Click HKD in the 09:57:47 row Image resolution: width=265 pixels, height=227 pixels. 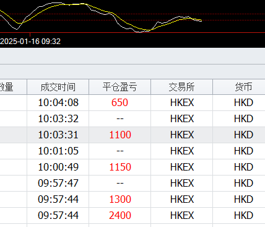243,183
